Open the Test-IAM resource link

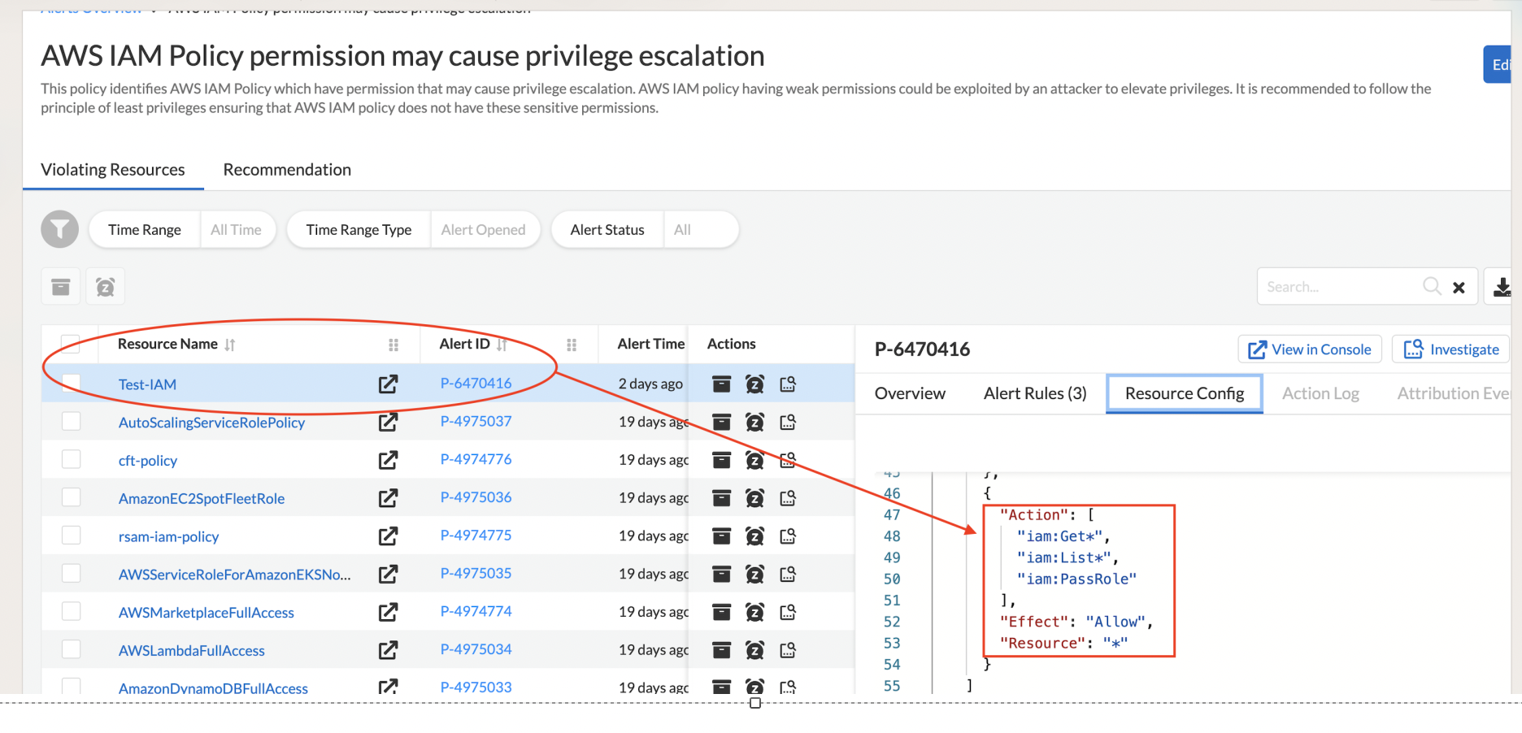(x=147, y=384)
